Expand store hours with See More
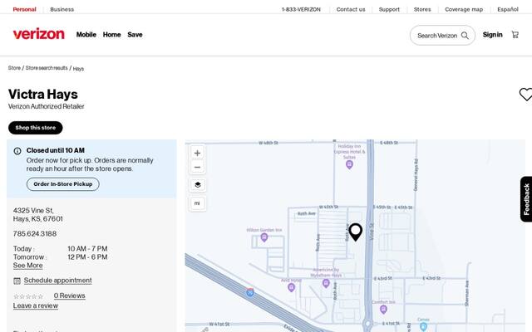 [x=27, y=266]
